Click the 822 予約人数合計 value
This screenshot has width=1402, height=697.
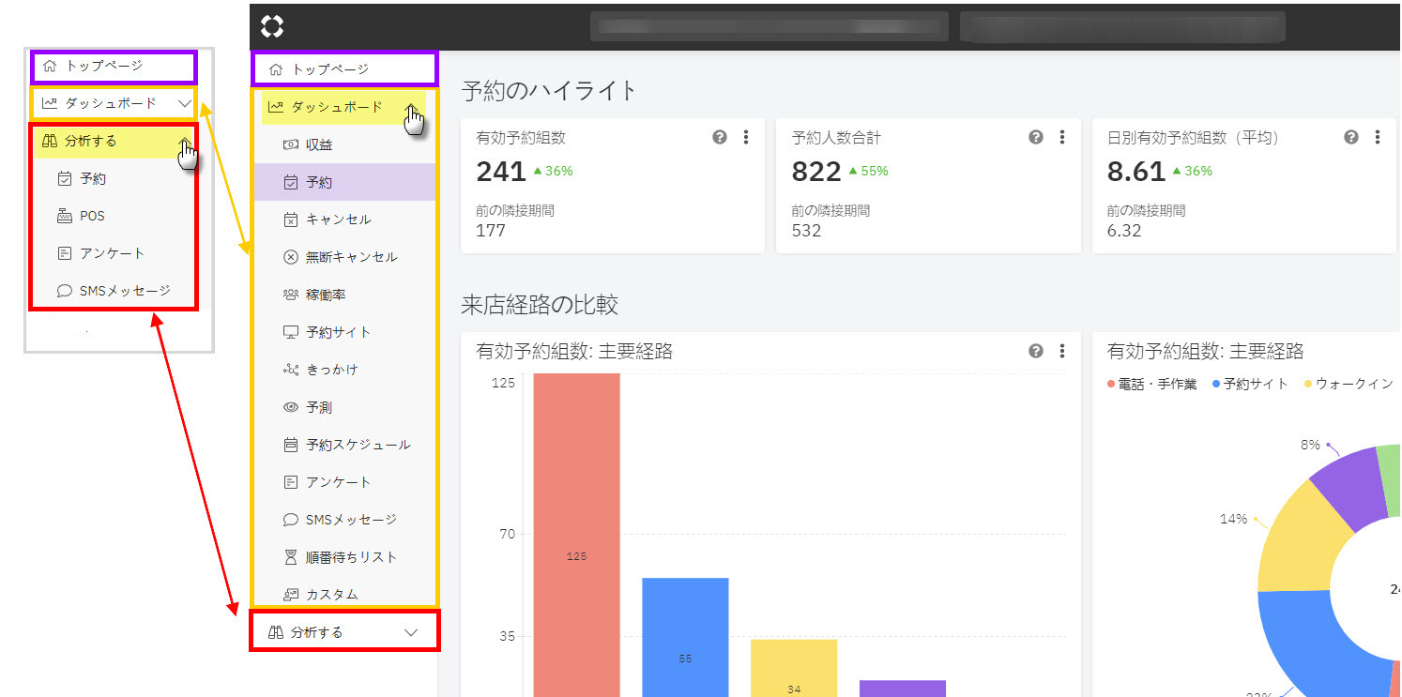point(817,171)
